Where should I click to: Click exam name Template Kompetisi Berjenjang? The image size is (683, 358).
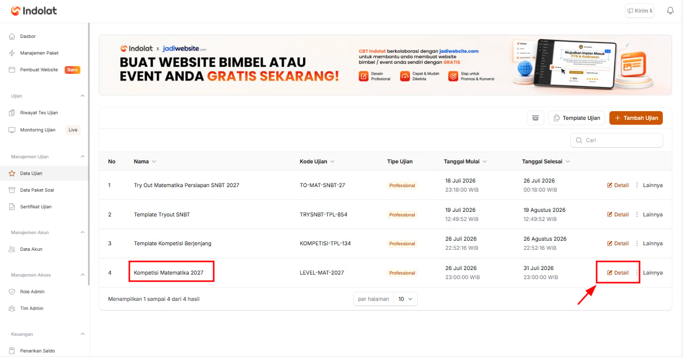[x=173, y=243]
